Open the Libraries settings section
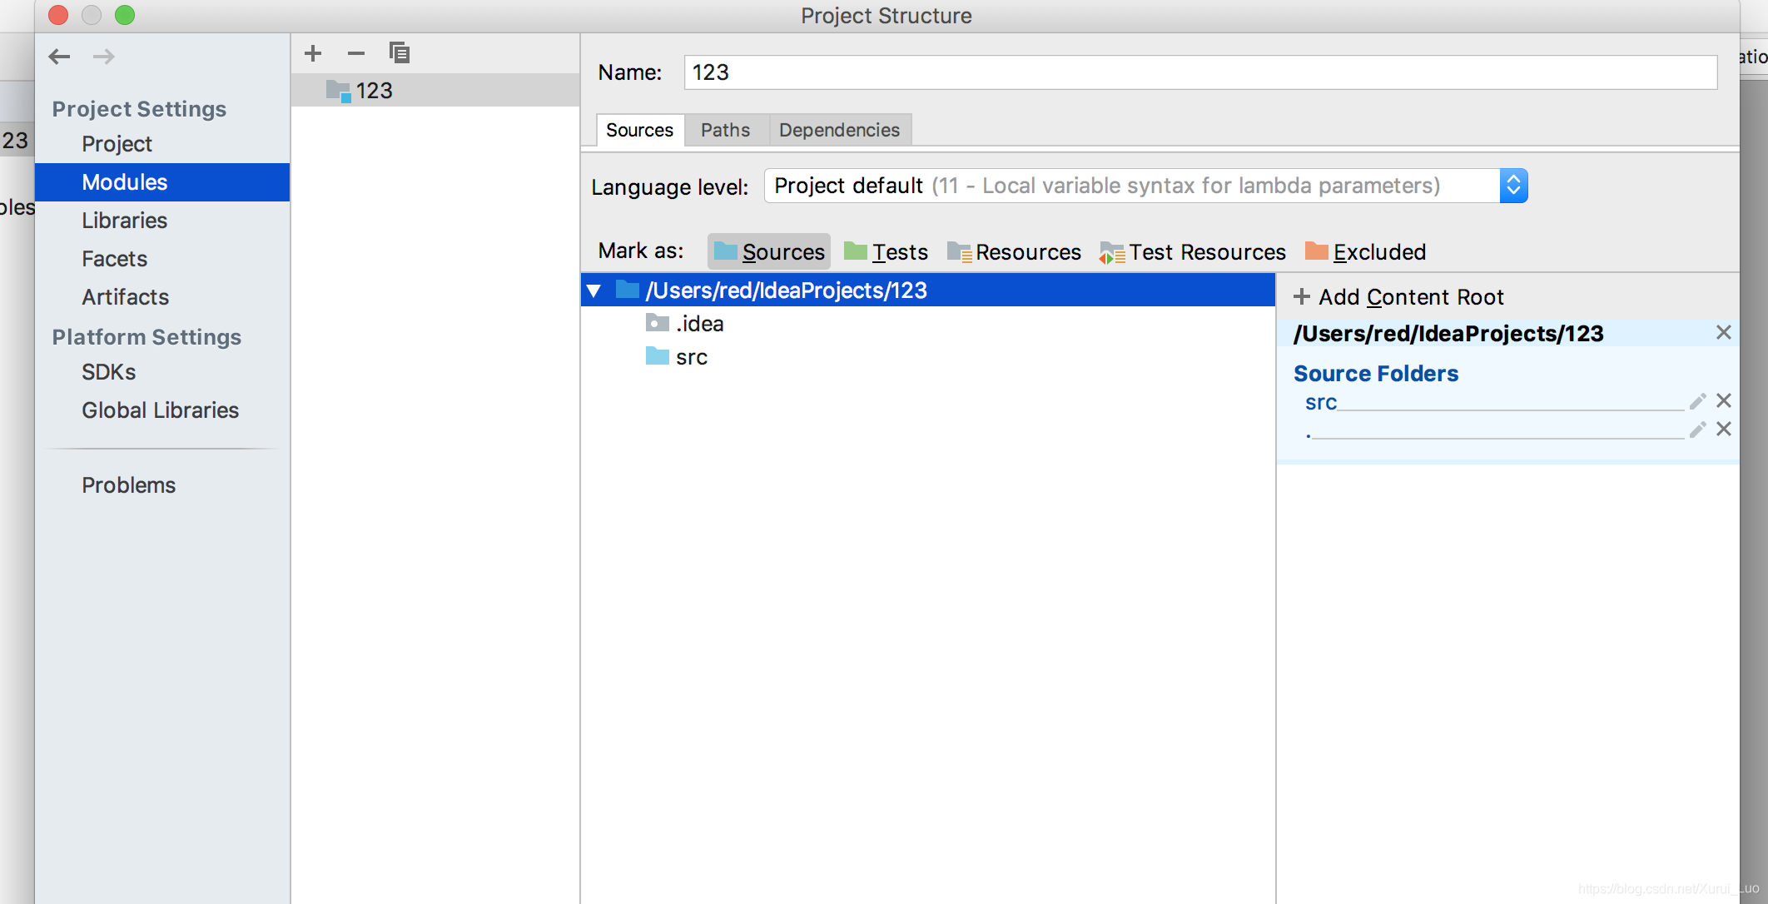Screen dimensions: 1768x904 125,221
